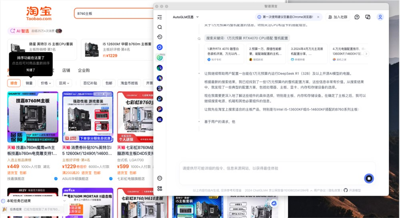The height and width of the screenshot is (218, 400).
Task: Click the 加入社群 button
Action: tap(338, 17)
